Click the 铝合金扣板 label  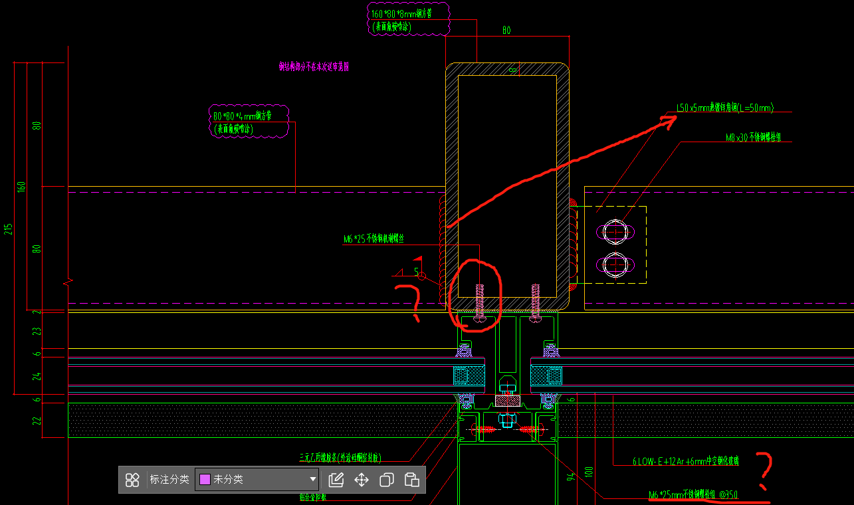coord(312,496)
